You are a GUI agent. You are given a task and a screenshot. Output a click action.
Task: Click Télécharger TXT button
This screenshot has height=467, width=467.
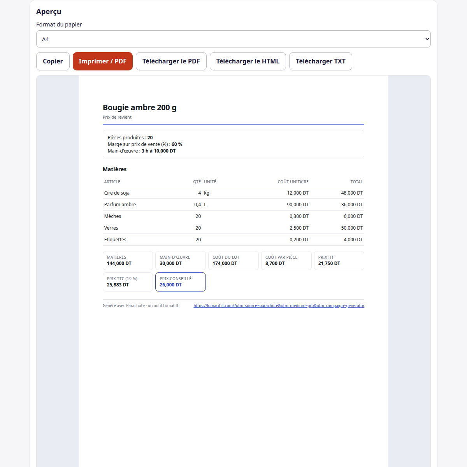[x=321, y=61]
